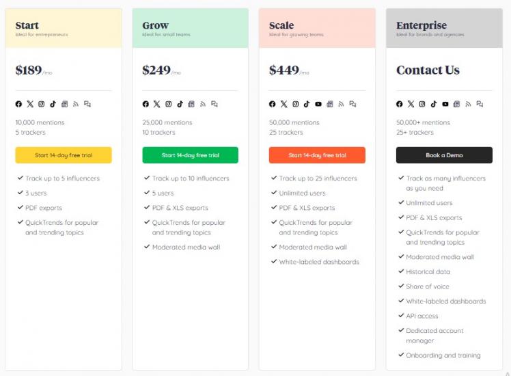This screenshot has width=511, height=376.
Task: Click the YouTube icon in Enterprise plan
Action: (445, 104)
